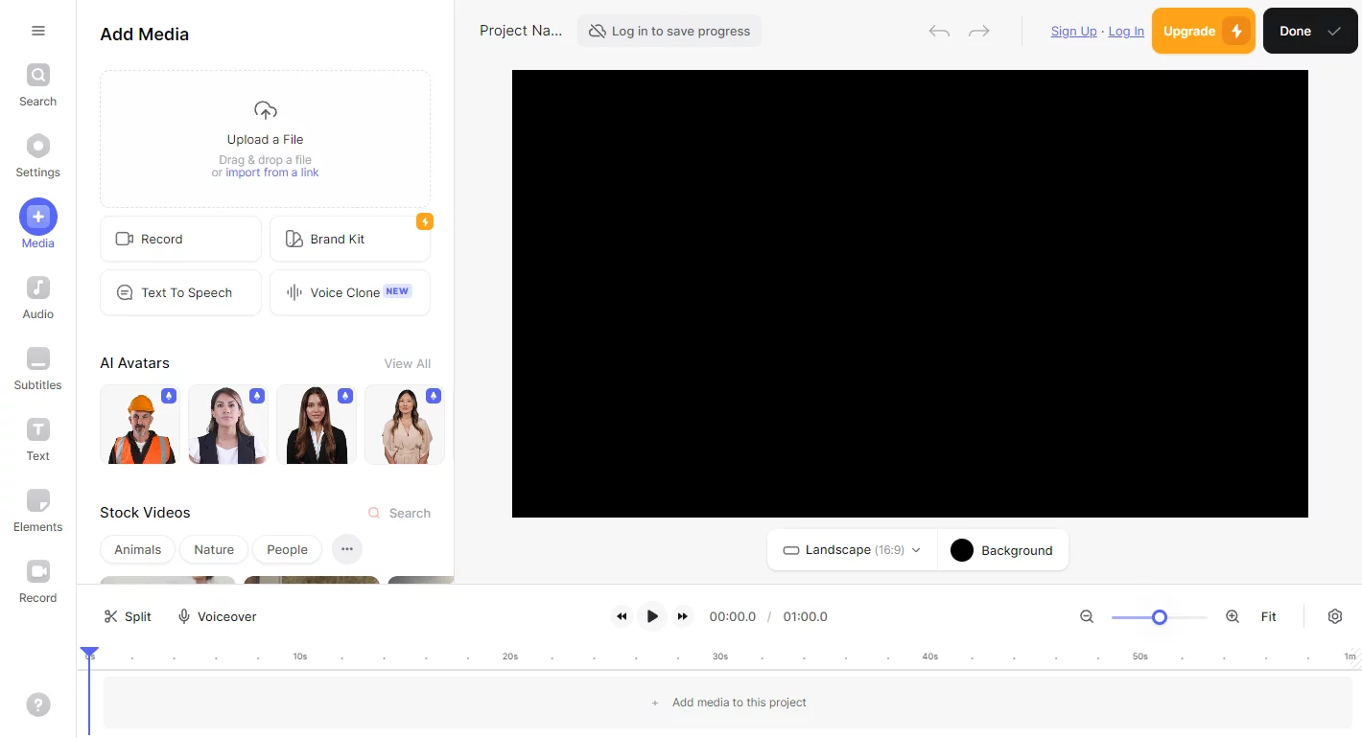Viewport: 1362px width, 738px height.
Task: Filter stock videos by Nature
Action: click(214, 549)
